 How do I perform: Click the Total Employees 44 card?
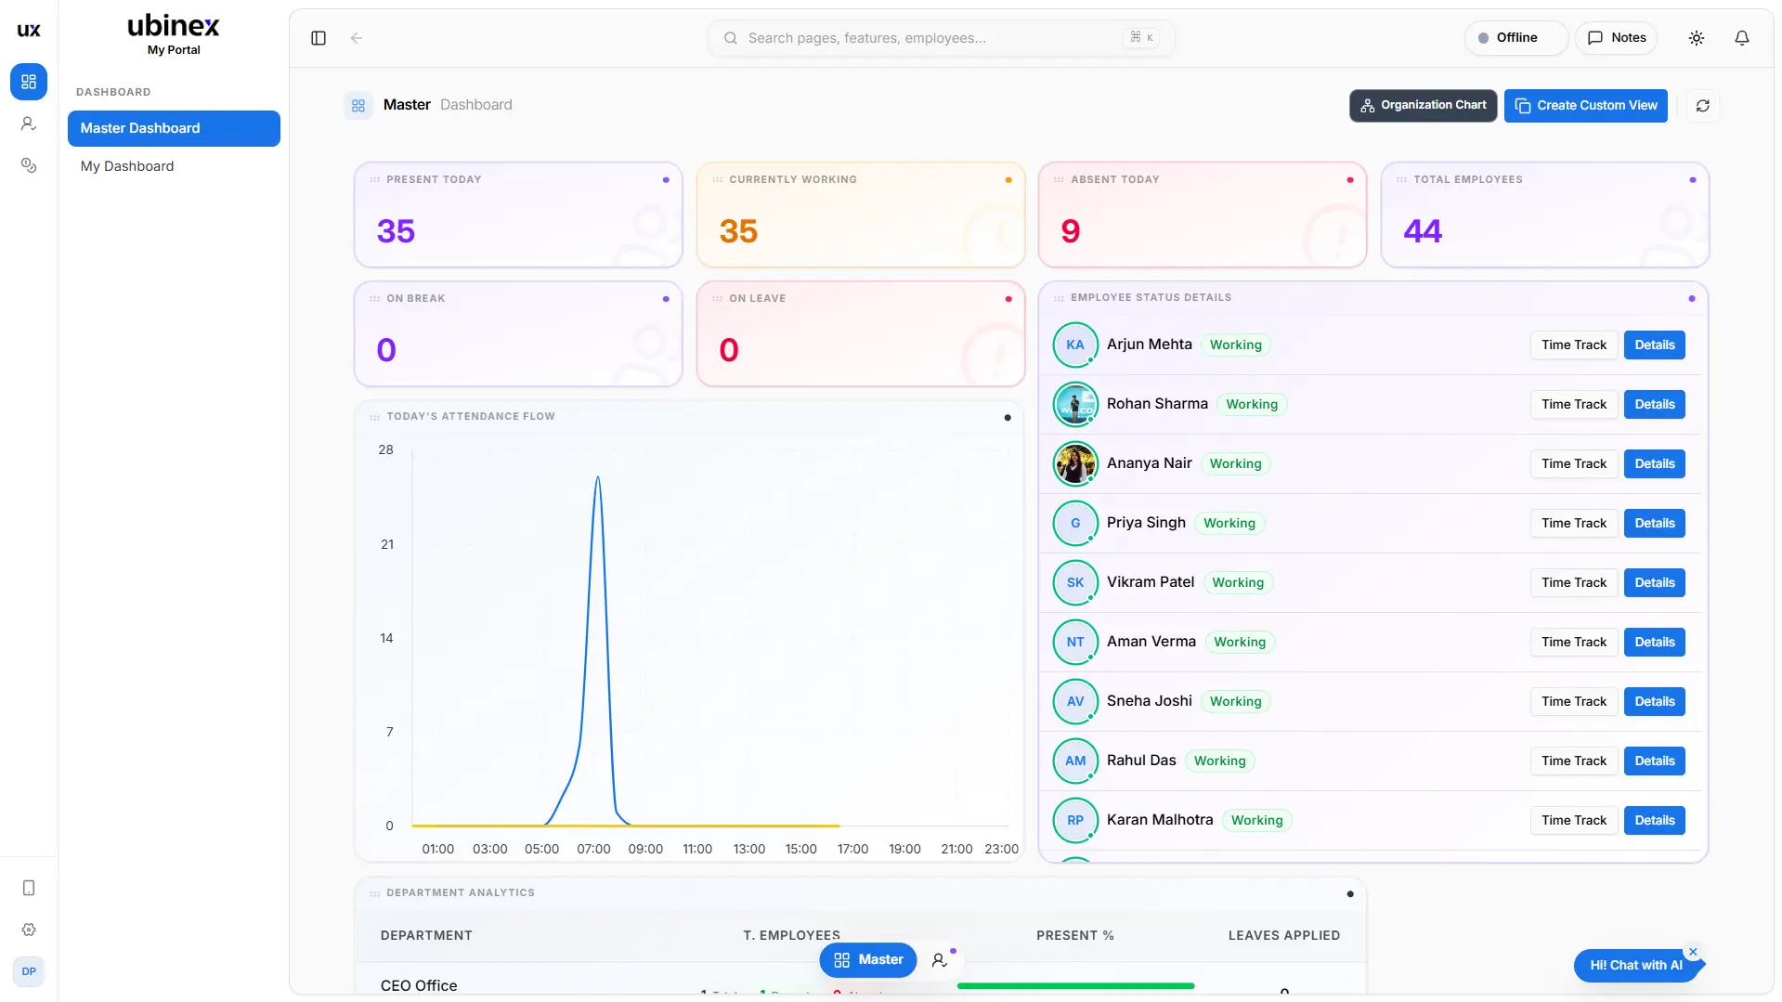pos(1545,215)
